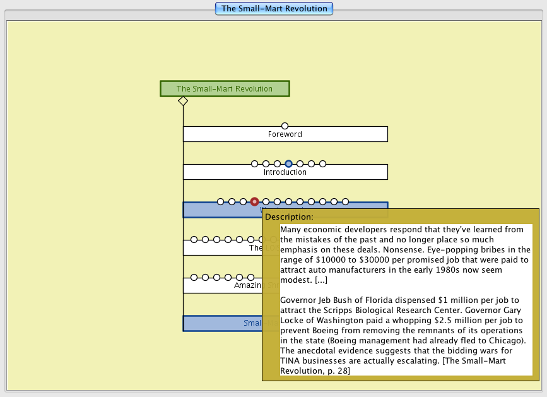Screen dimensions: 547x397
Task: Click the first circle in The LOIS row
Action: click(x=194, y=239)
